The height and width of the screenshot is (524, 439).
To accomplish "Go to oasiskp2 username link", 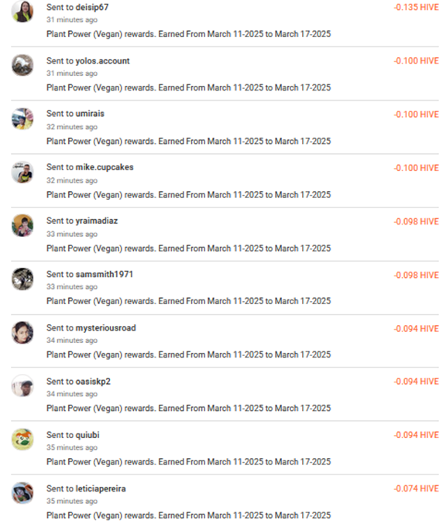I will pos(93,382).
